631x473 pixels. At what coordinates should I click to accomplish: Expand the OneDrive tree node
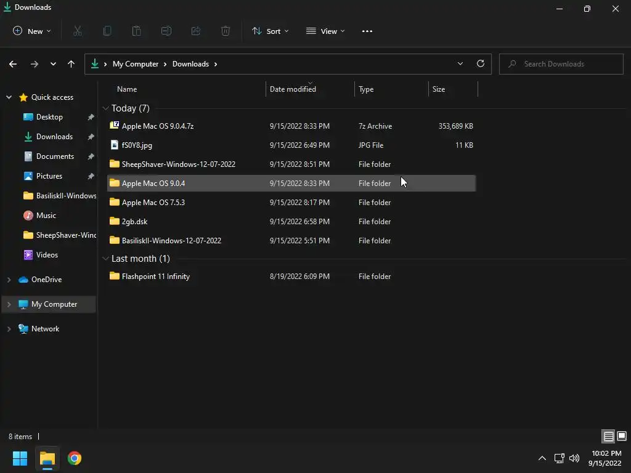(x=9, y=280)
